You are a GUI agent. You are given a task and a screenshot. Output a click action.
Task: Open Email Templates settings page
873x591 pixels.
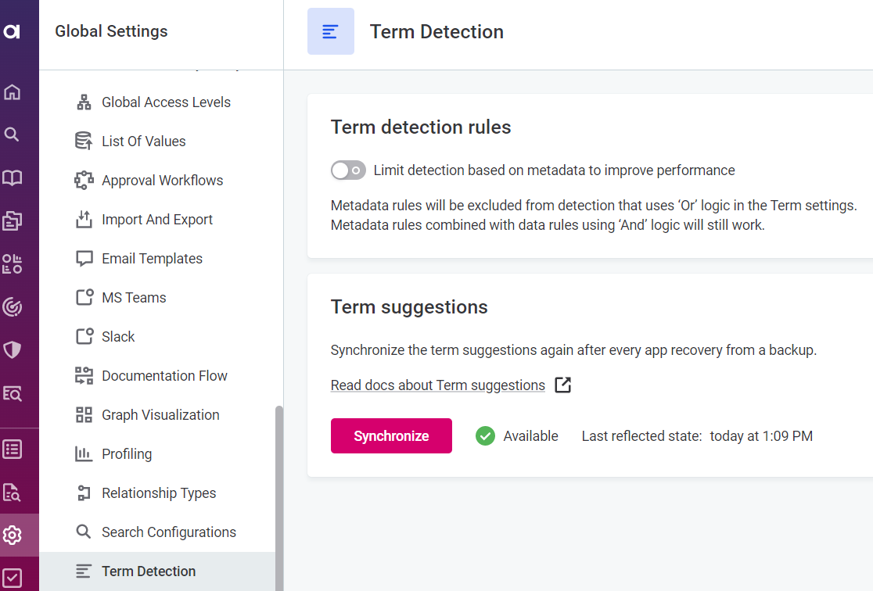coord(152,259)
